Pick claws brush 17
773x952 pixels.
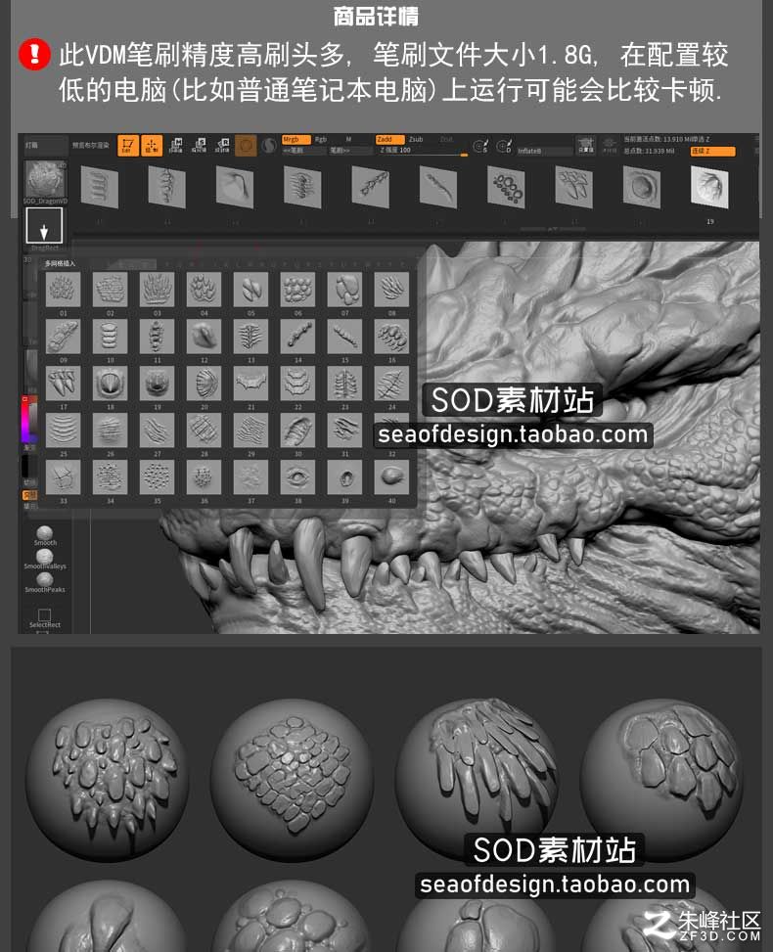pos(64,384)
